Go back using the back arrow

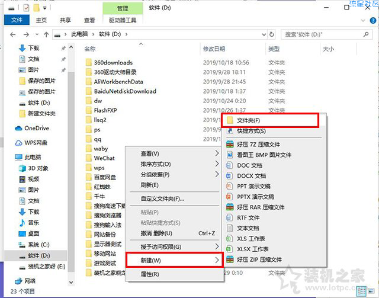click(x=13, y=34)
